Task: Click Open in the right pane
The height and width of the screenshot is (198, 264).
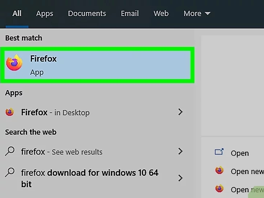Action: 240,153
